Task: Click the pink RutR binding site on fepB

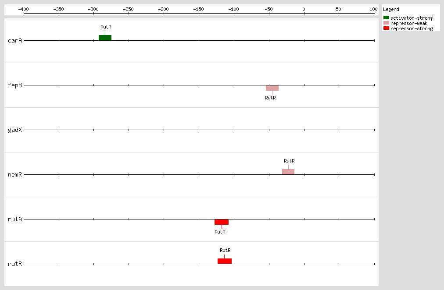Action: 272,88
